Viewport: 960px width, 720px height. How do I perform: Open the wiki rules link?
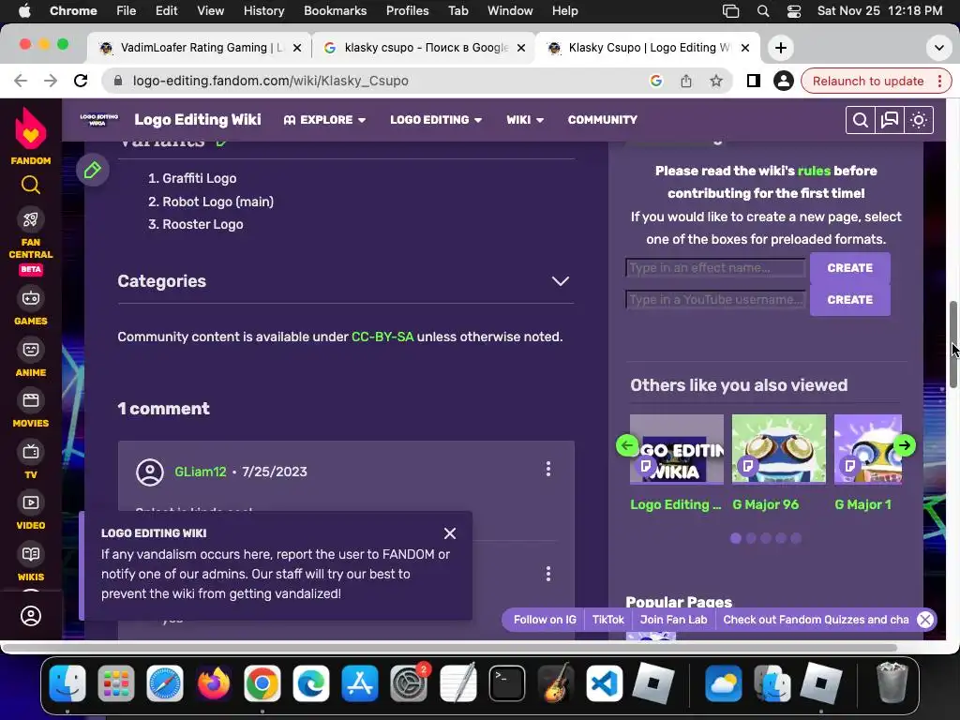814,171
